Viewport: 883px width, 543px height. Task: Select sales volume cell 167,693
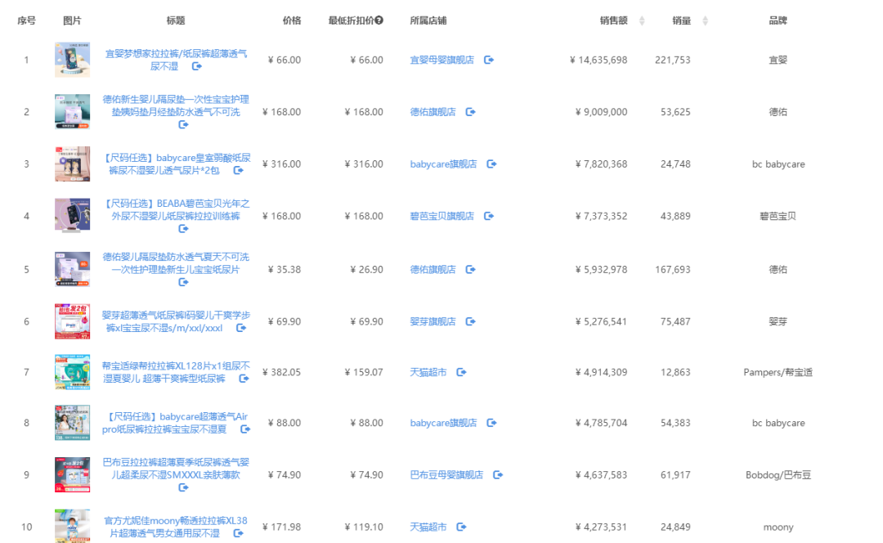coord(672,269)
